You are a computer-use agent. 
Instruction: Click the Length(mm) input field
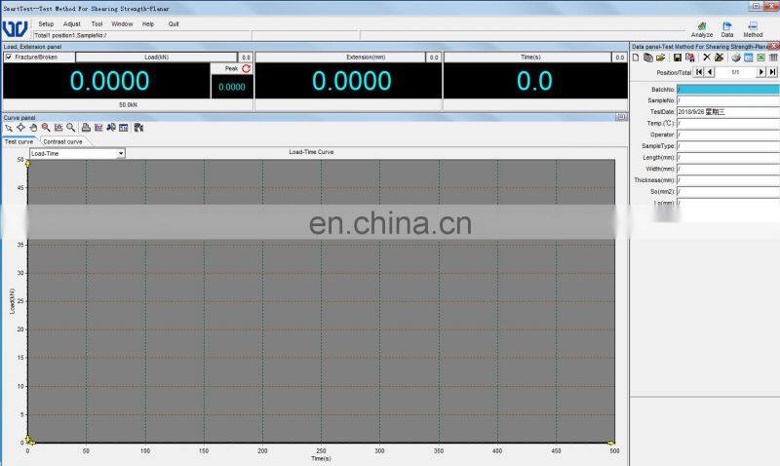point(728,158)
